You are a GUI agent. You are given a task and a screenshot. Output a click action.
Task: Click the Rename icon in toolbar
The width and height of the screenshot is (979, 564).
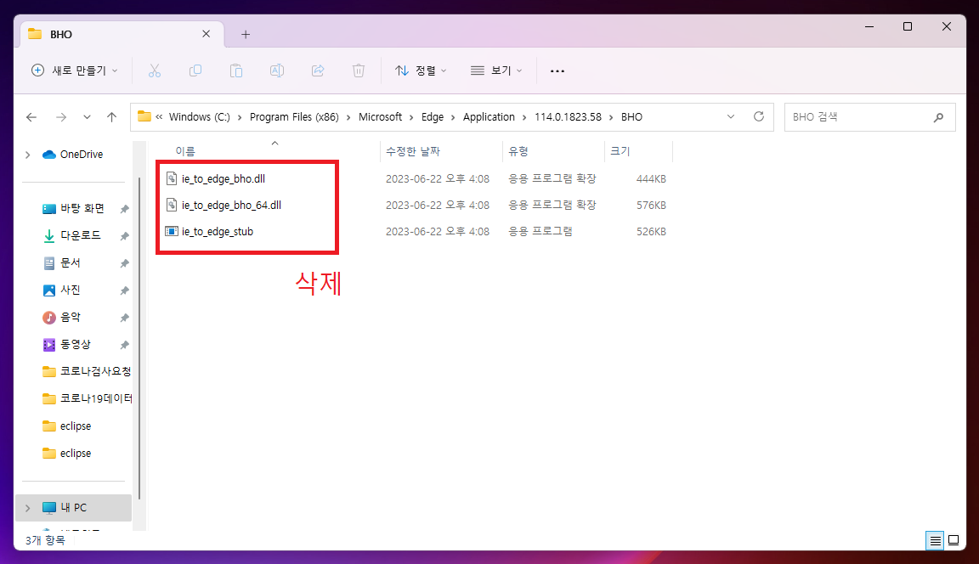pyautogui.click(x=276, y=70)
